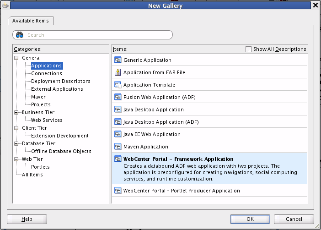The image size is (321, 230).
Task: Click the Portlet Producer Application icon
Action: 118,191
